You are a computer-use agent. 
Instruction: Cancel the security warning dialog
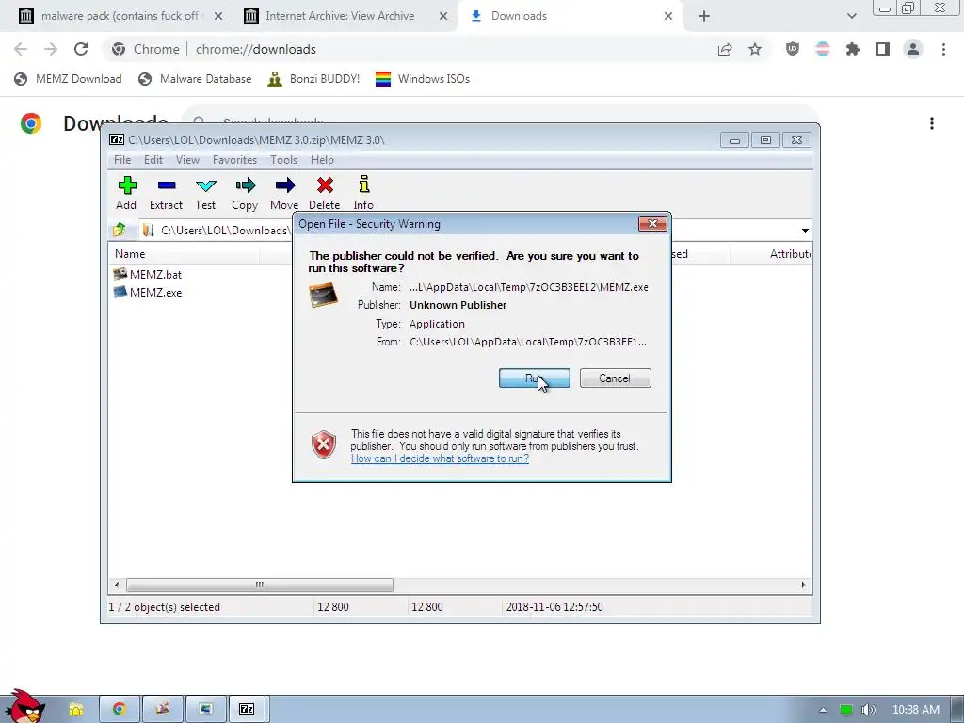point(615,378)
